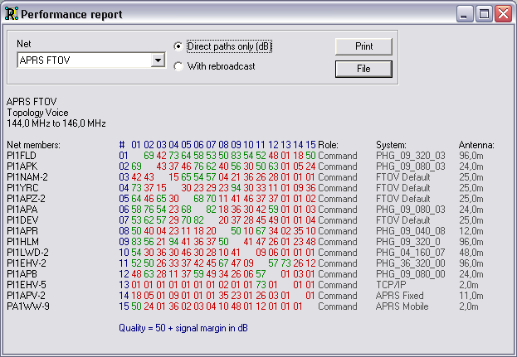
Task: Click the Print button
Action: tap(363, 46)
